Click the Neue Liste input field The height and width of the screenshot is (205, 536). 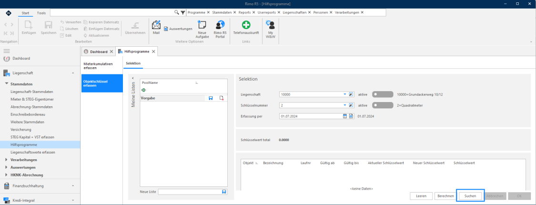click(x=190, y=192)
